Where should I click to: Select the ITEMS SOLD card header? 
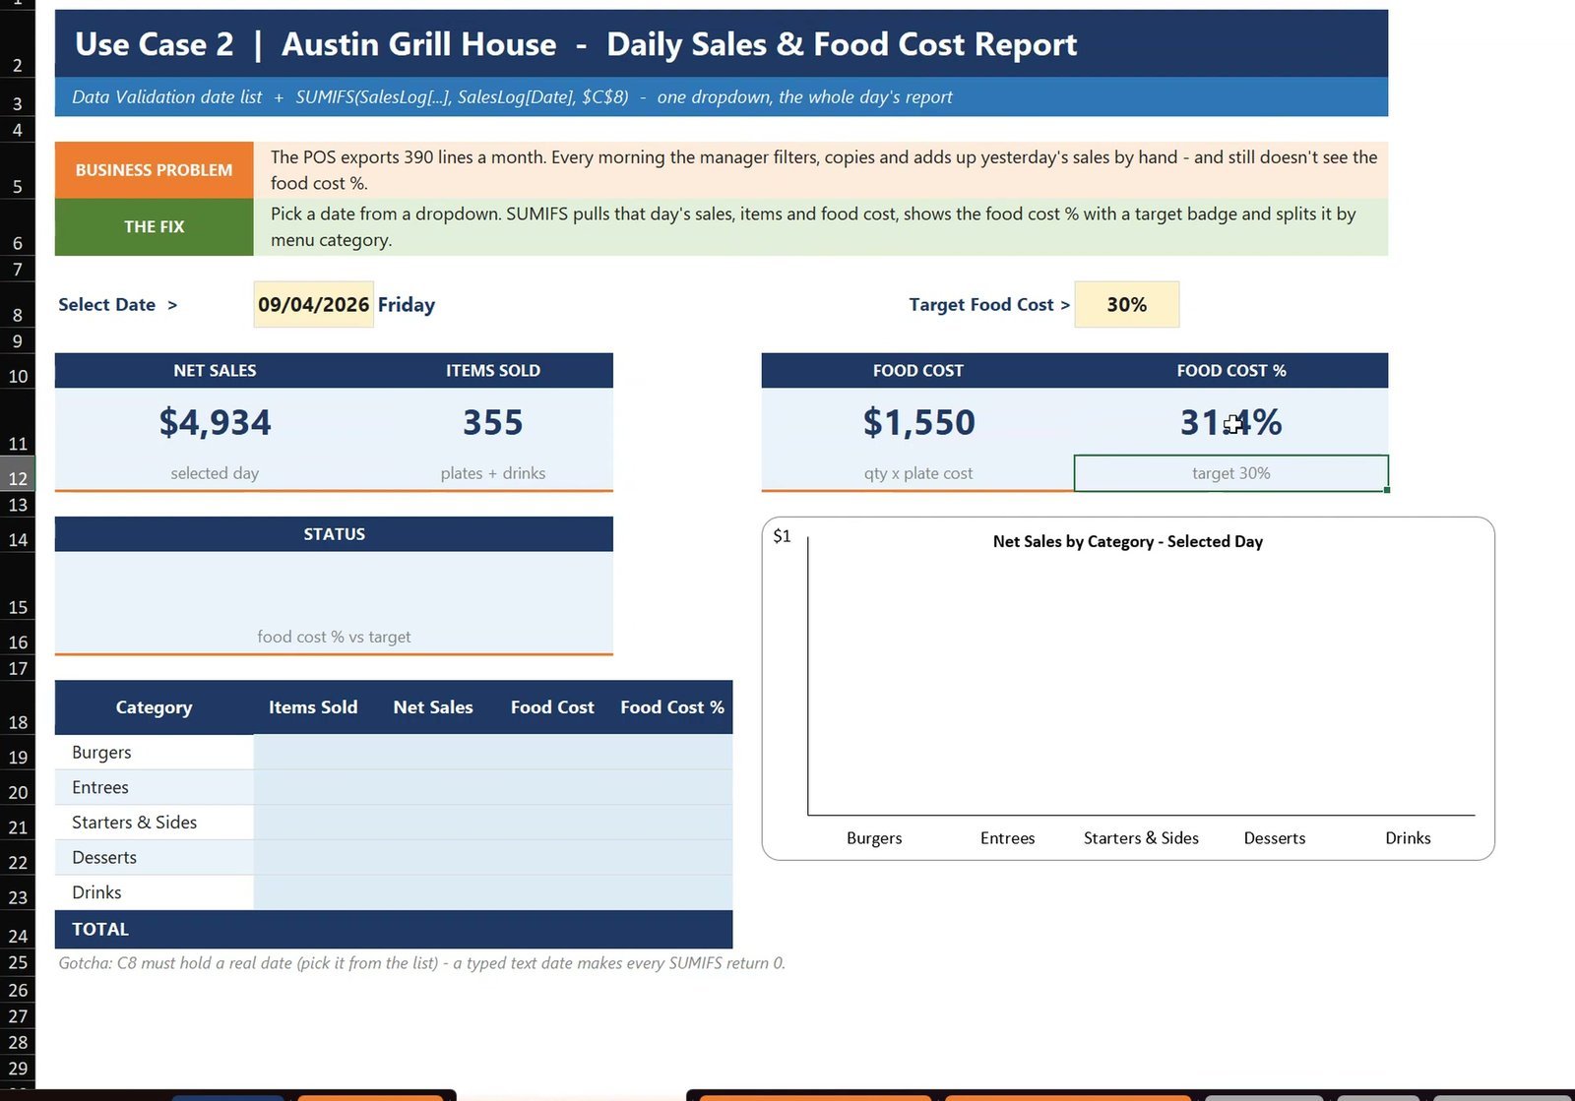(x=493, y=371)
